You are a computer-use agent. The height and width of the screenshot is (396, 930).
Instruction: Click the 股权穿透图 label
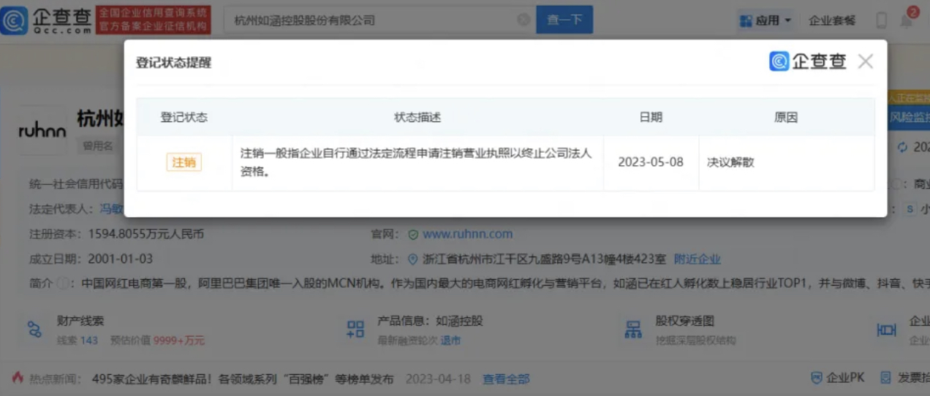pyautogui.click(x=685, y=321)
